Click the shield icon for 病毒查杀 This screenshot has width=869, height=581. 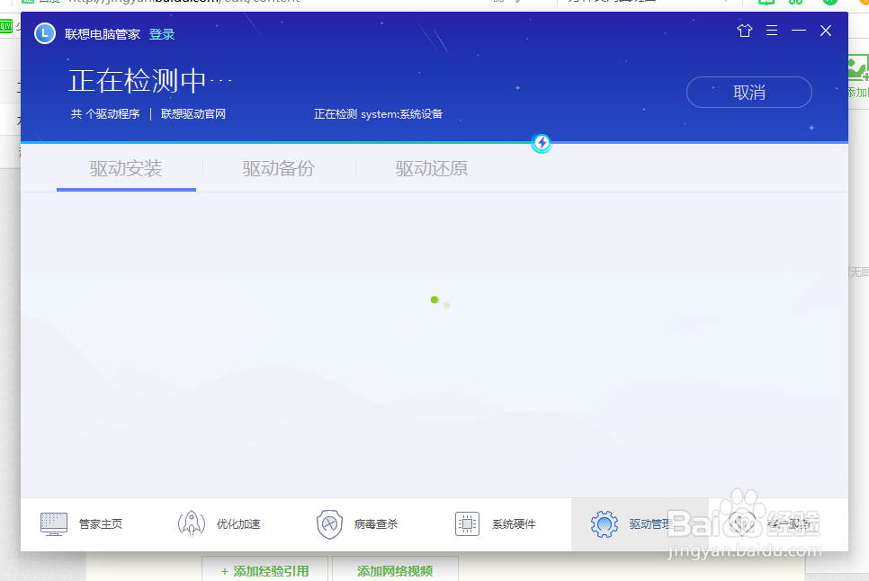pos(329,524)
